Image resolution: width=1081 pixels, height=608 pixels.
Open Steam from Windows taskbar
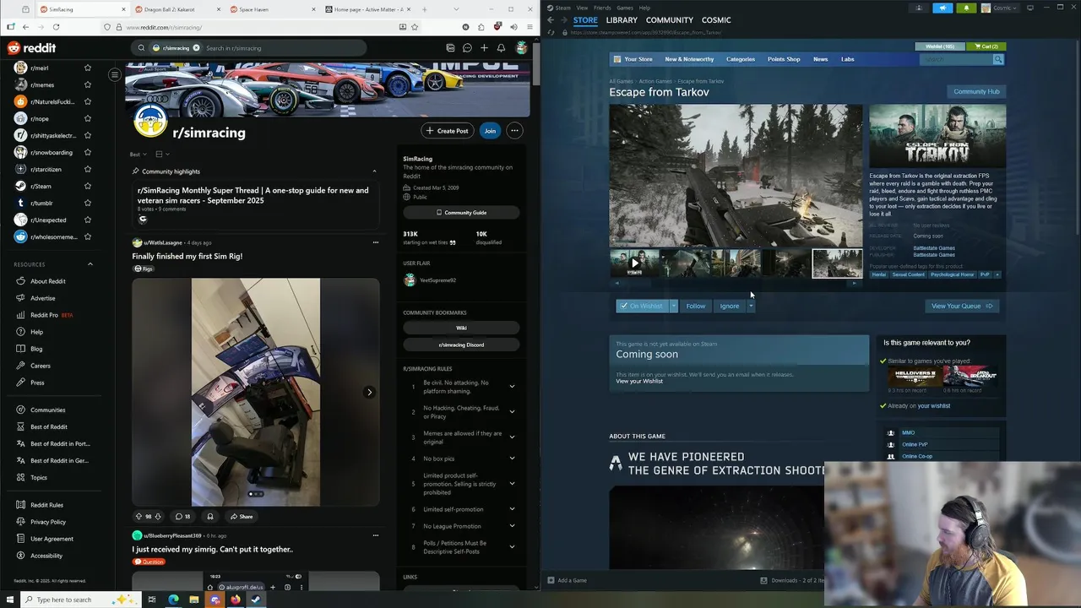point(256,600)
